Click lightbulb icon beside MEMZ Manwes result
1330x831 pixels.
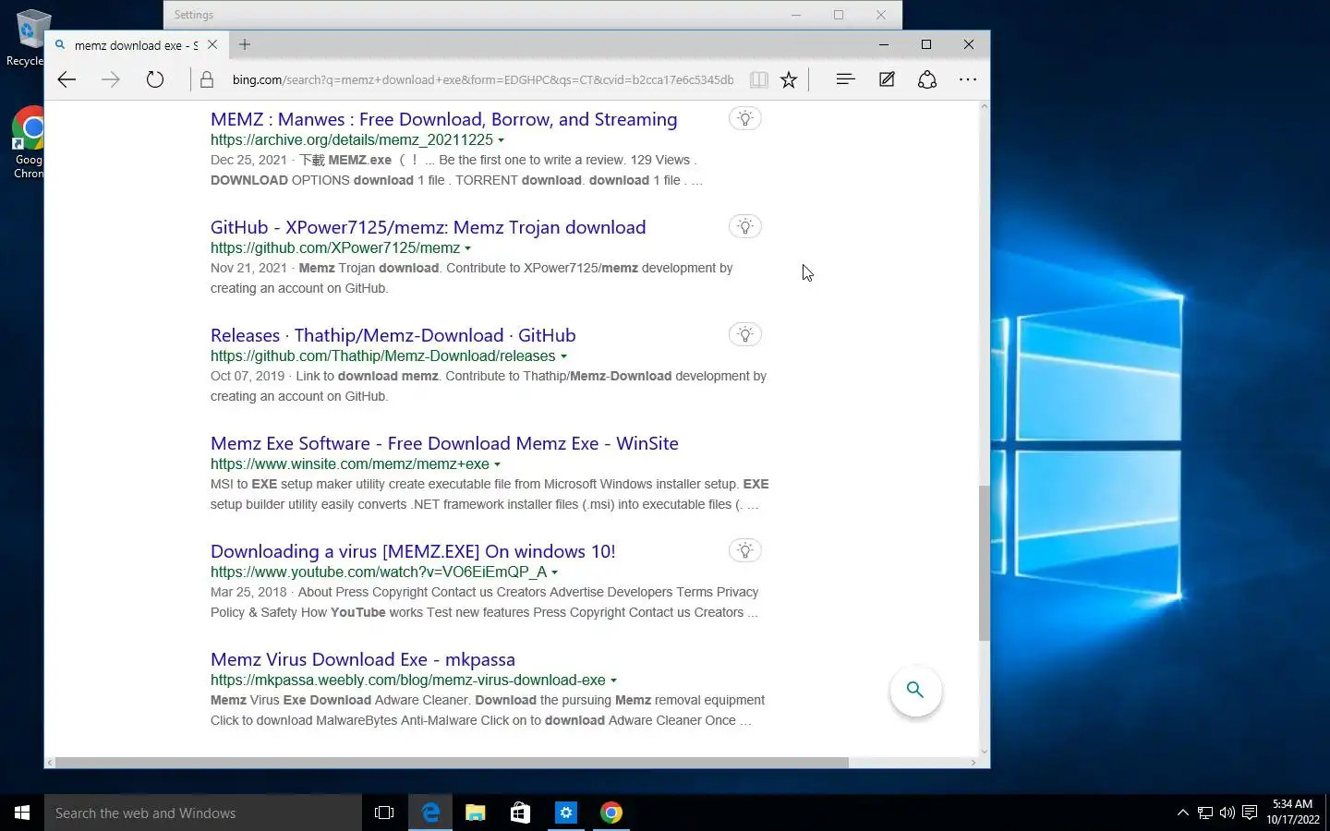click(x=745, y=118)
